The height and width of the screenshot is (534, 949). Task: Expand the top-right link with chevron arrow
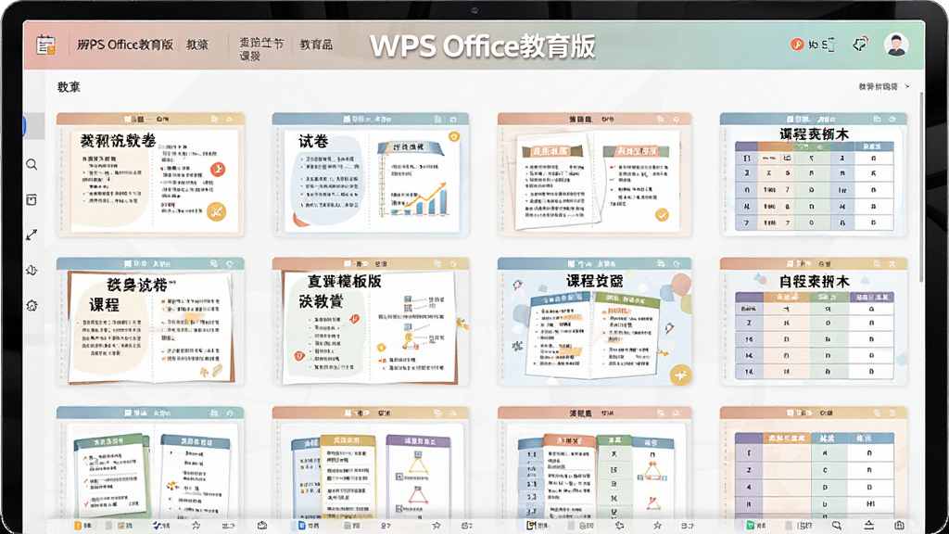click(883, 86)
